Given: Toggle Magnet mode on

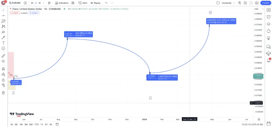Looking at the screenshot, I should pyautogui.click(x=3, y=69).
